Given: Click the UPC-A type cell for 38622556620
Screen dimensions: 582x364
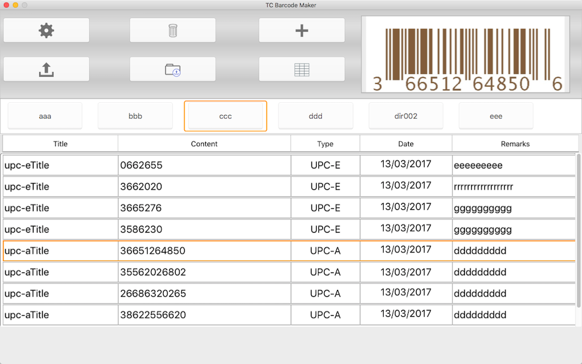Looking at the screenshot, I should 326,315.
